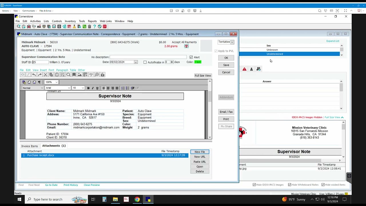Click the yellow lab flask toolbar icon

(x=74, y=27)
